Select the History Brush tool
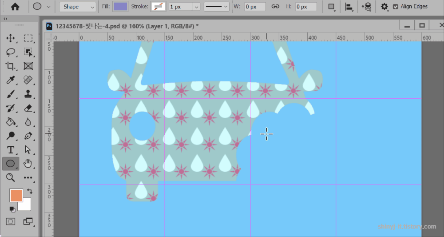 coord(11,108)
